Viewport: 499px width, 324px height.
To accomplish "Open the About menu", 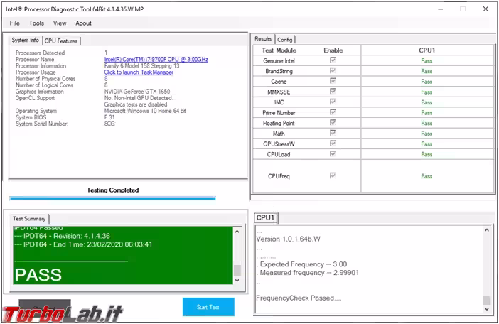I will coord(83,23).
